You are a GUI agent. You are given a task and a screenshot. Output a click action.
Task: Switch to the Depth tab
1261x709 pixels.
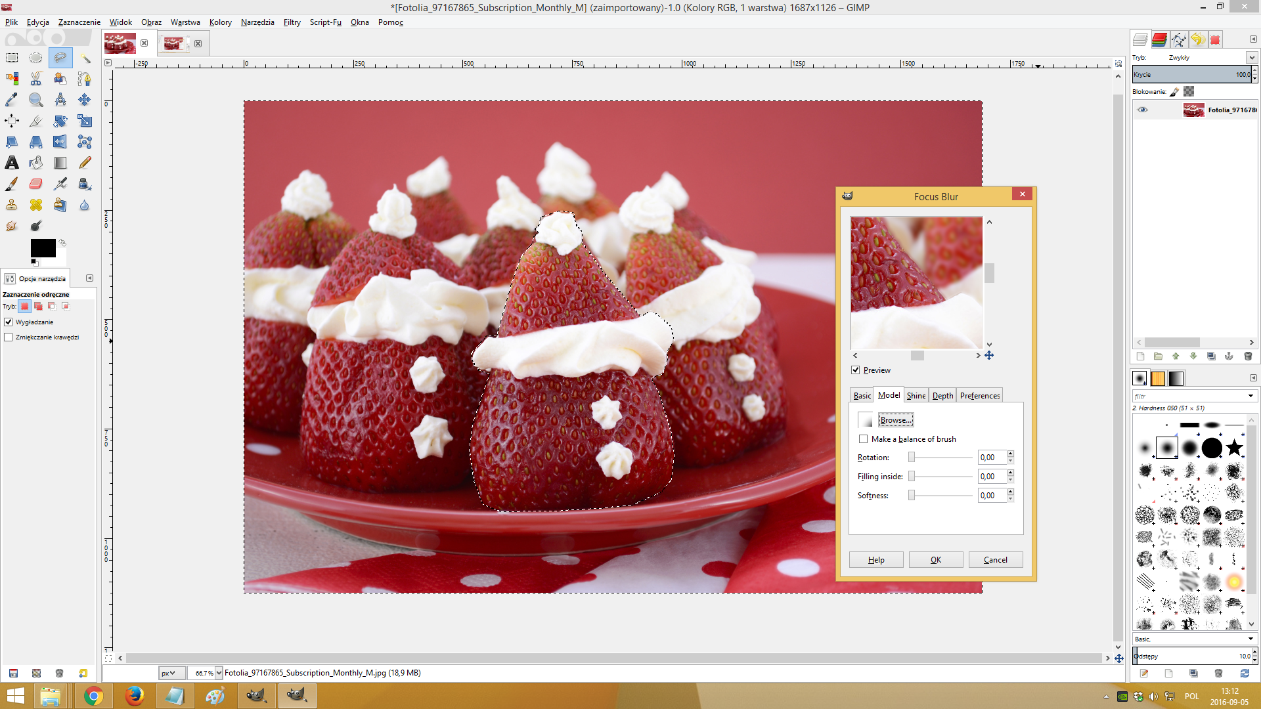(x=942, y=395)
